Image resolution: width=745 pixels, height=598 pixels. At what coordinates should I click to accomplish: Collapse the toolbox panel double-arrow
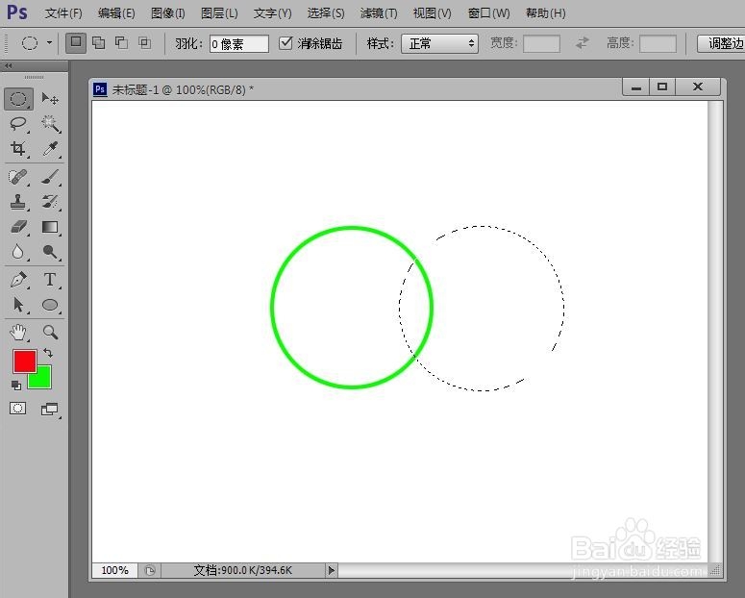[8, 66]
